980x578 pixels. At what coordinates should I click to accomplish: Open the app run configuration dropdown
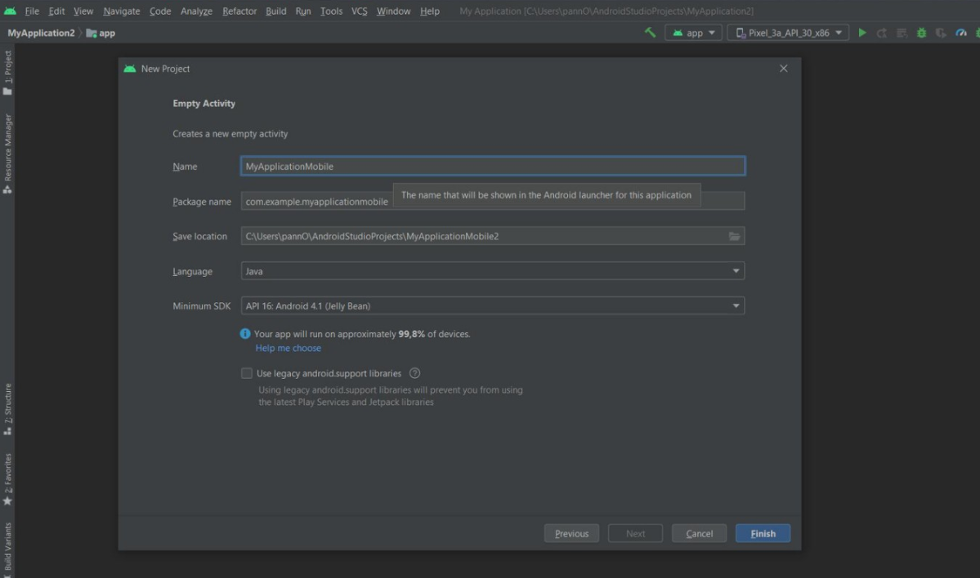[694, 33]
